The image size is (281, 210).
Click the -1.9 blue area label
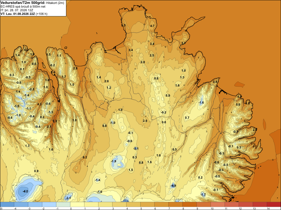tap(114, 161)
